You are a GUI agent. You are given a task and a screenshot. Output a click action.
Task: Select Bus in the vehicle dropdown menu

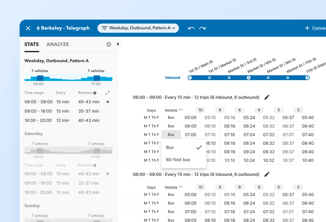pyautogui.click(x=184, y=147)
